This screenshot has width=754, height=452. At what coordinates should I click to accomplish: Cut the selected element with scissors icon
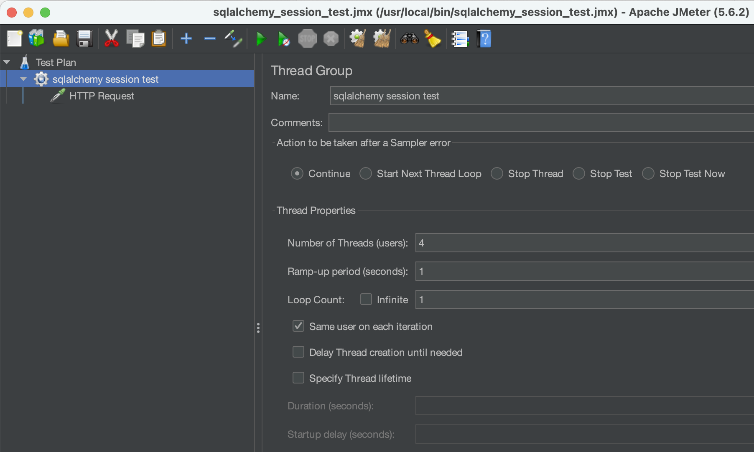click(111, 39)
